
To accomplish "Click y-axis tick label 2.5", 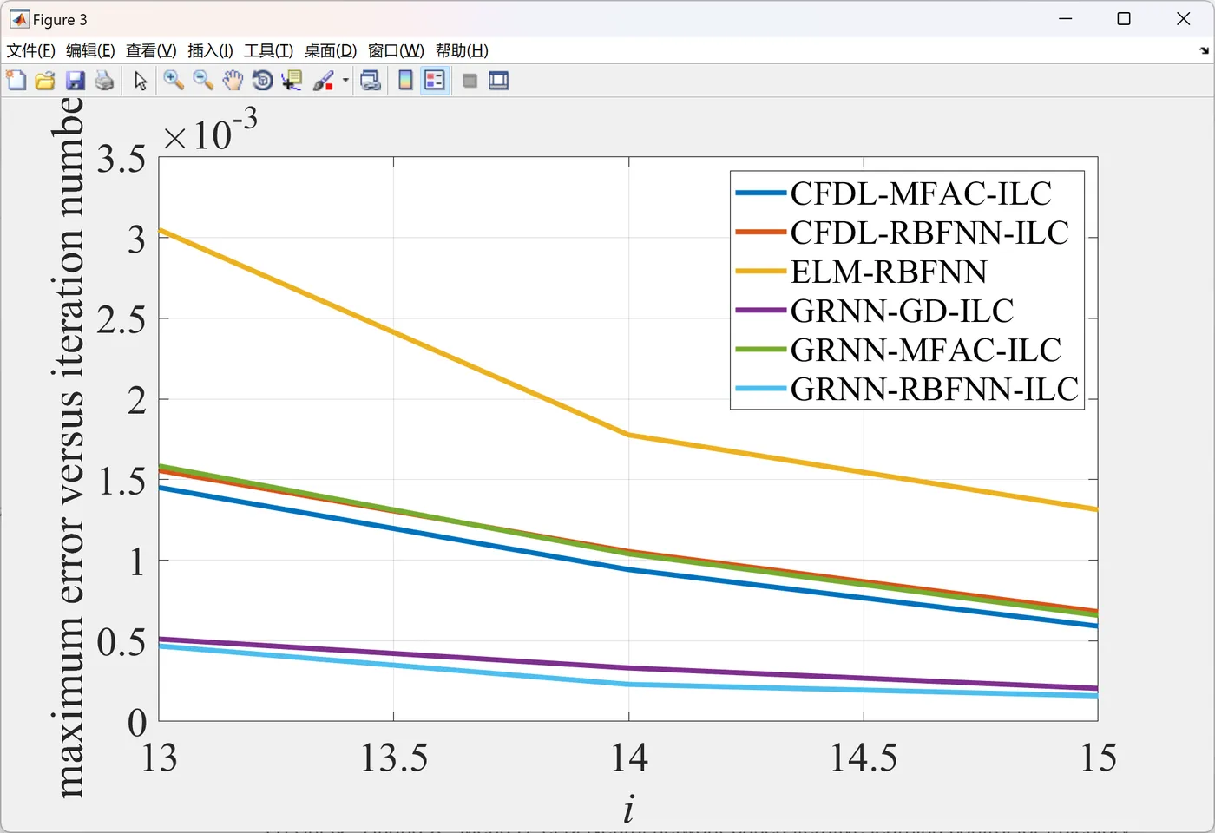I will click(121, 320).
